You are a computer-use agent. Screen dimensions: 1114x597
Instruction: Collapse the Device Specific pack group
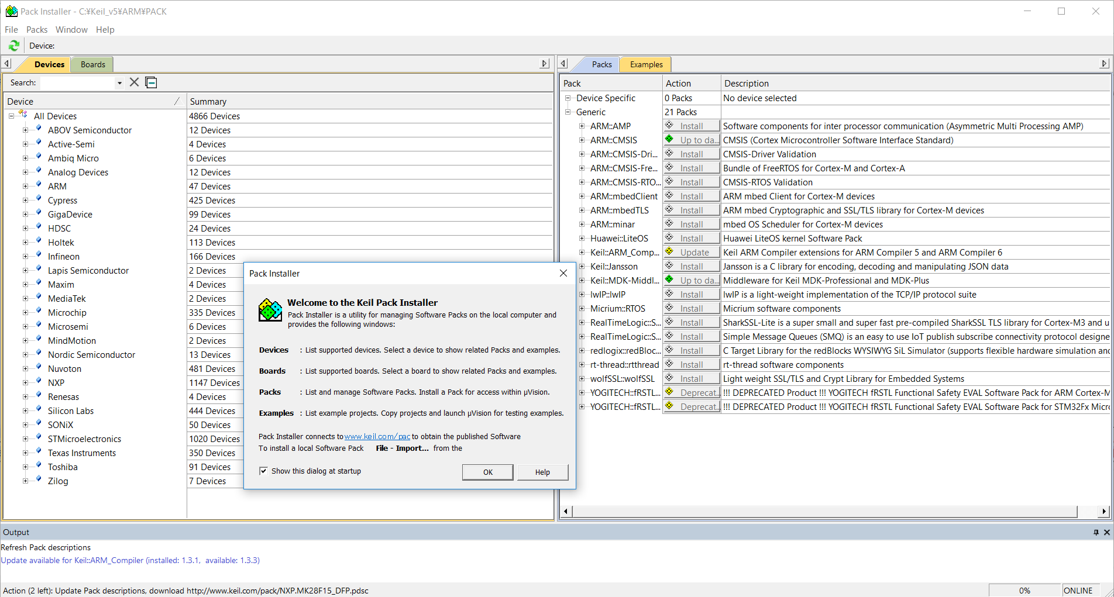(568, 98)
